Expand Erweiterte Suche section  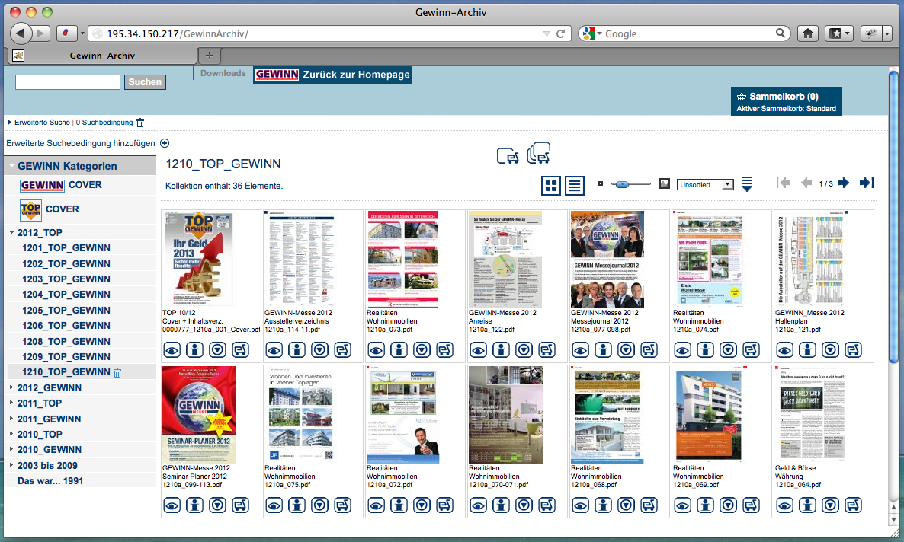pos(9,122)
